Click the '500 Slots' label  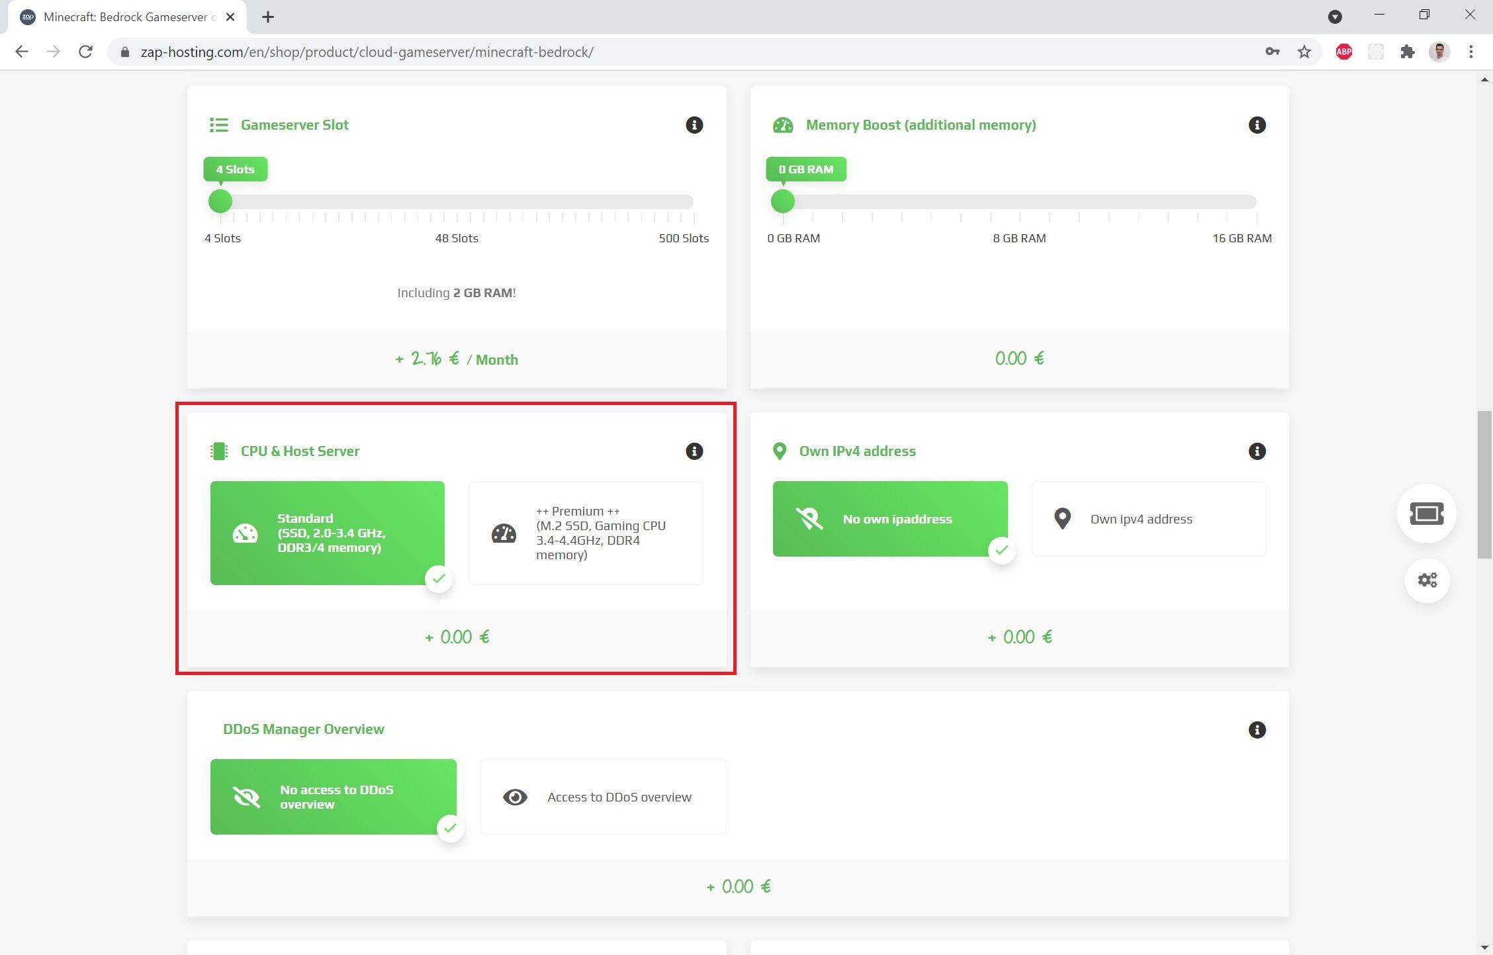coord(684,238)
